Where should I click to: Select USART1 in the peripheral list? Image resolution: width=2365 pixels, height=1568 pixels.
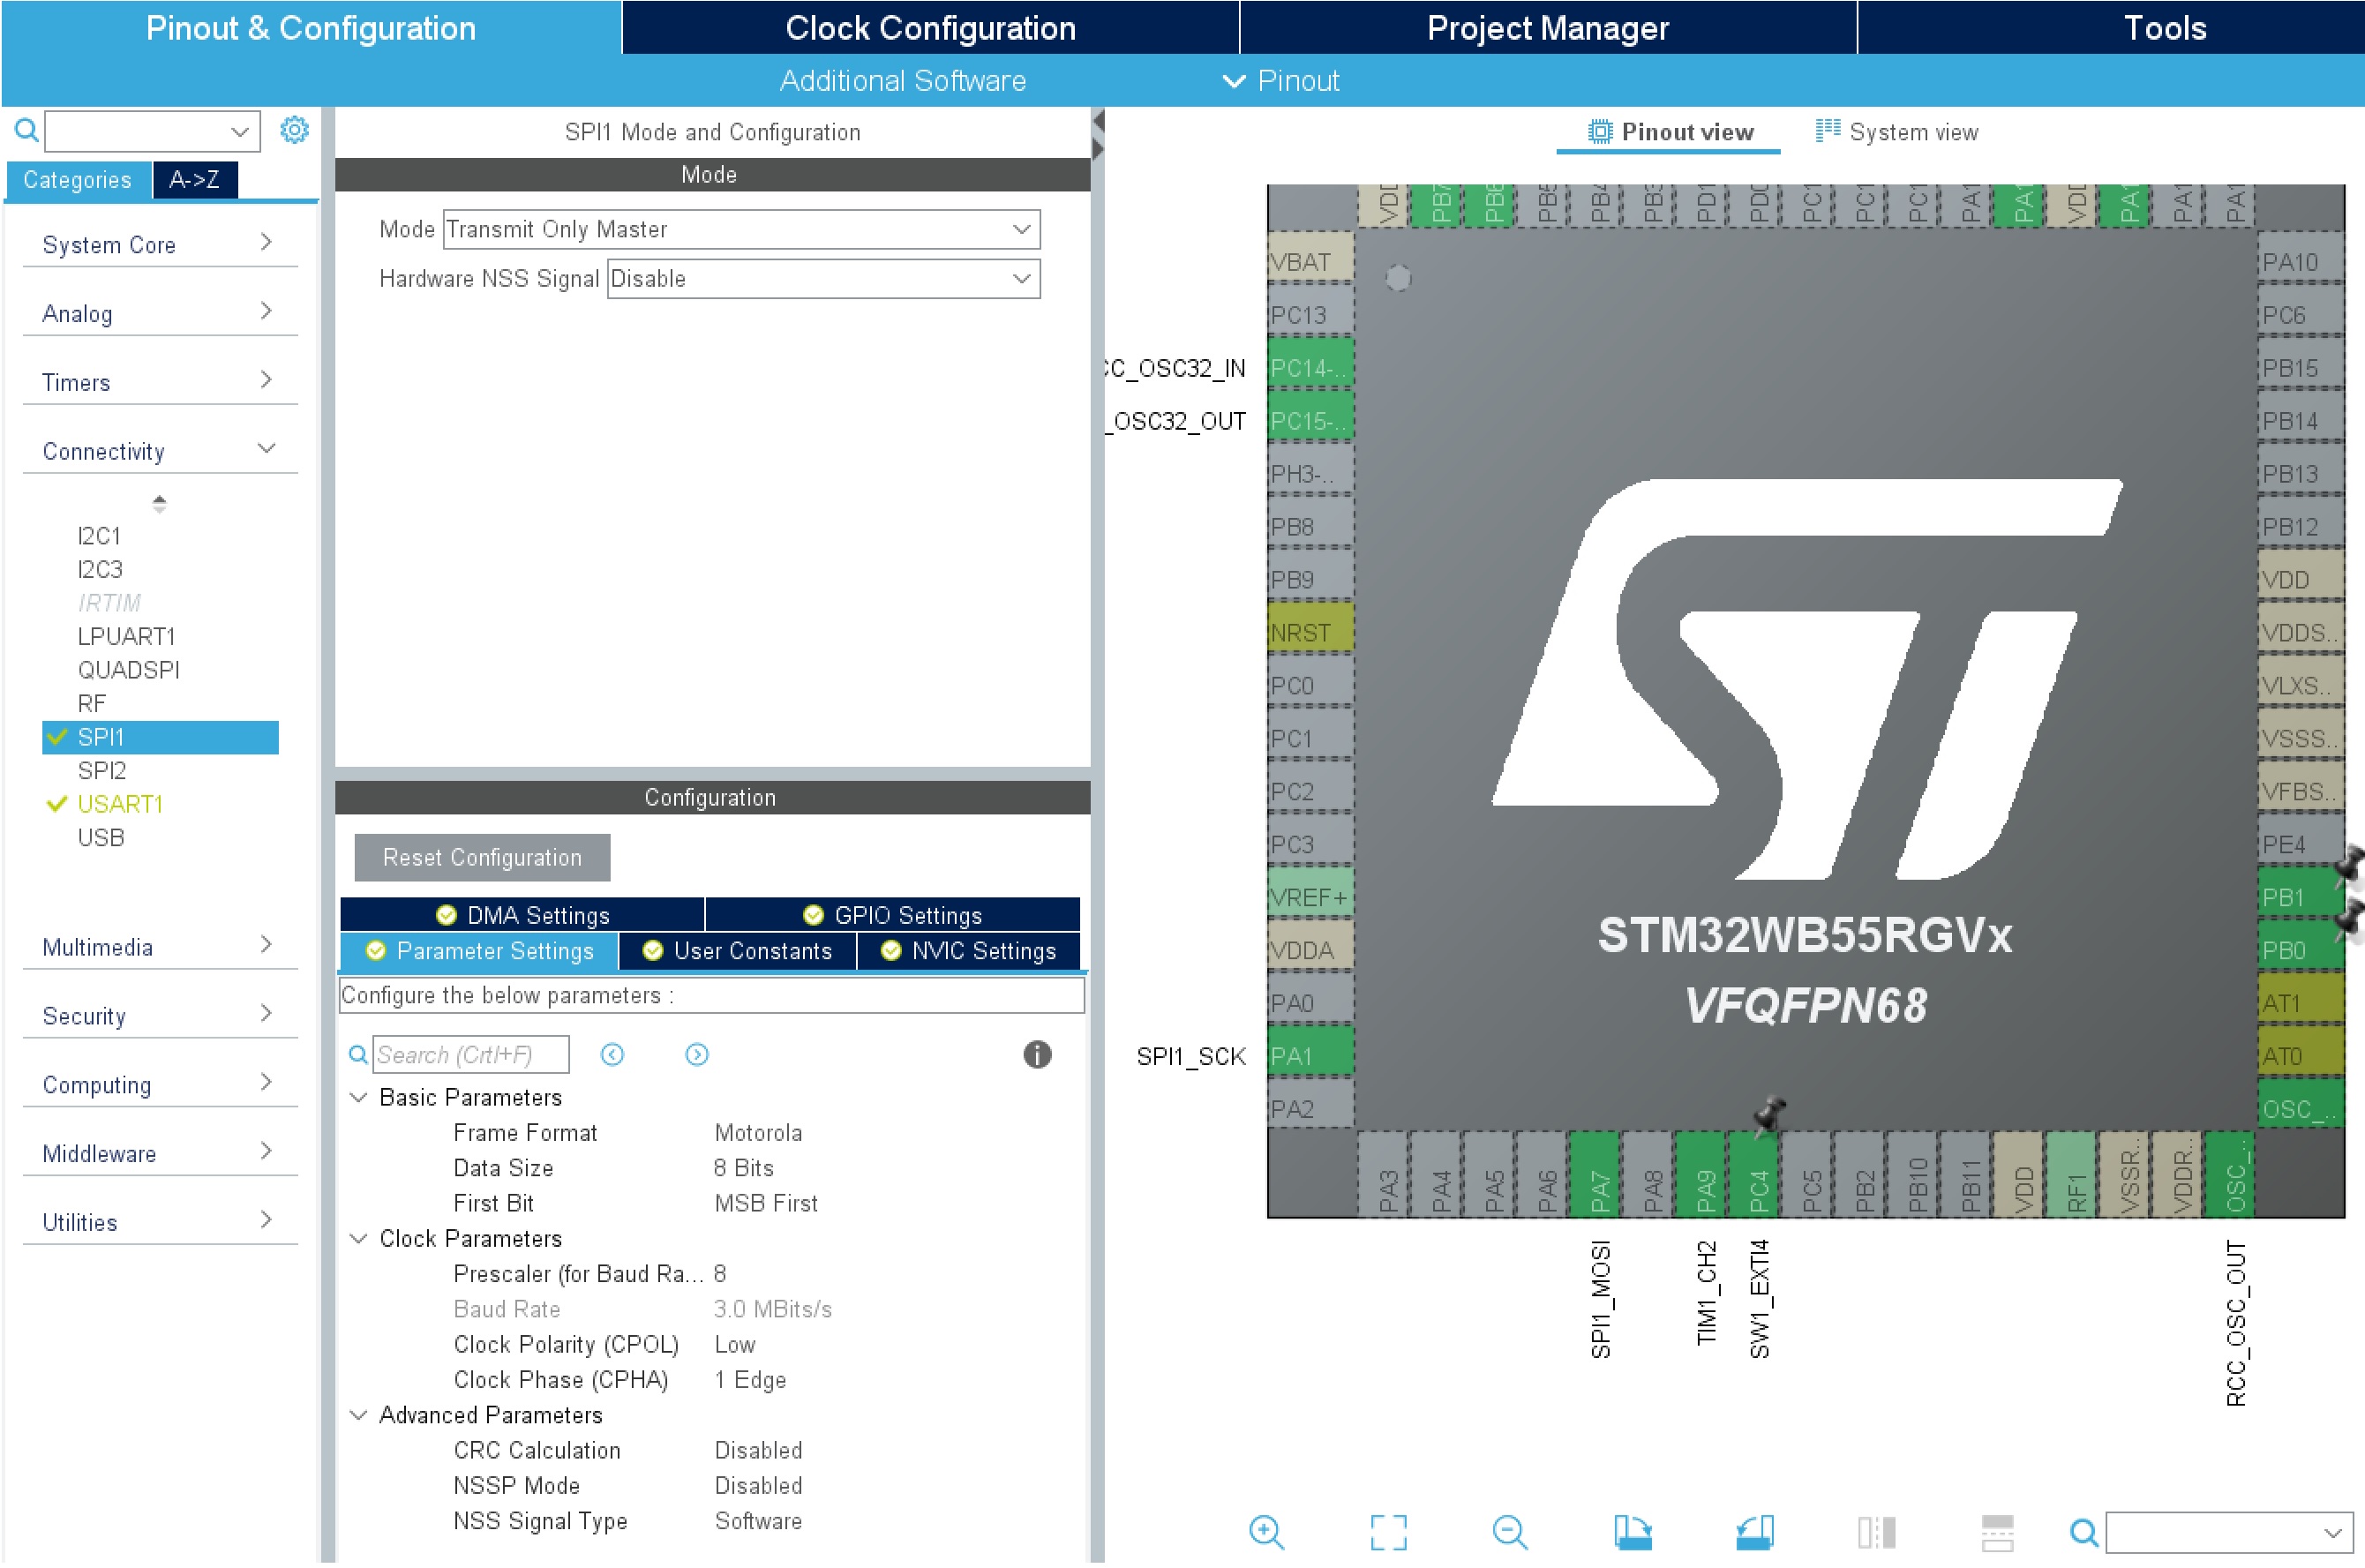(120, 804)
